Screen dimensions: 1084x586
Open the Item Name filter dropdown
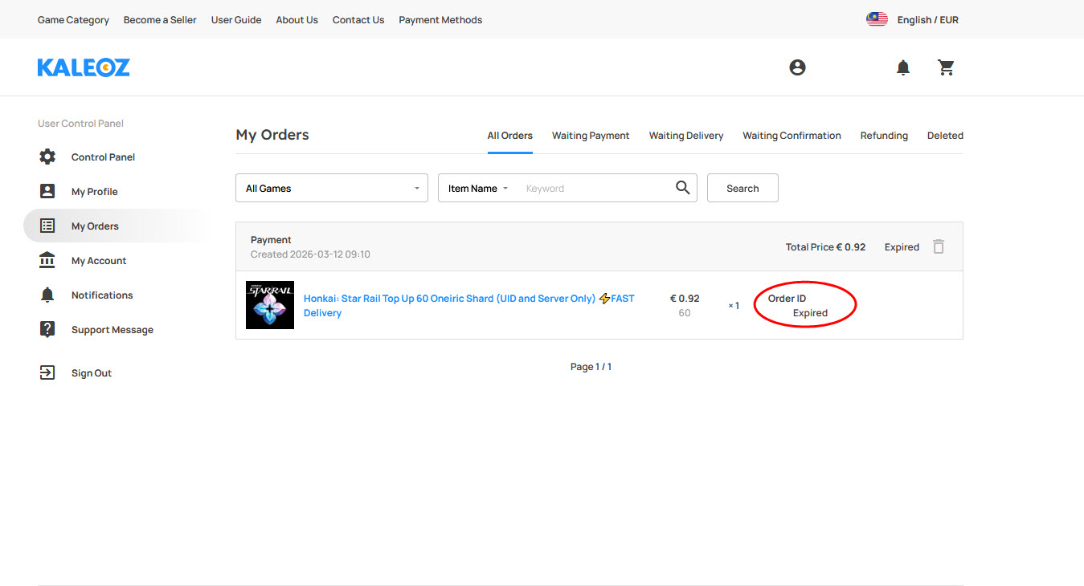pos(478,189)
